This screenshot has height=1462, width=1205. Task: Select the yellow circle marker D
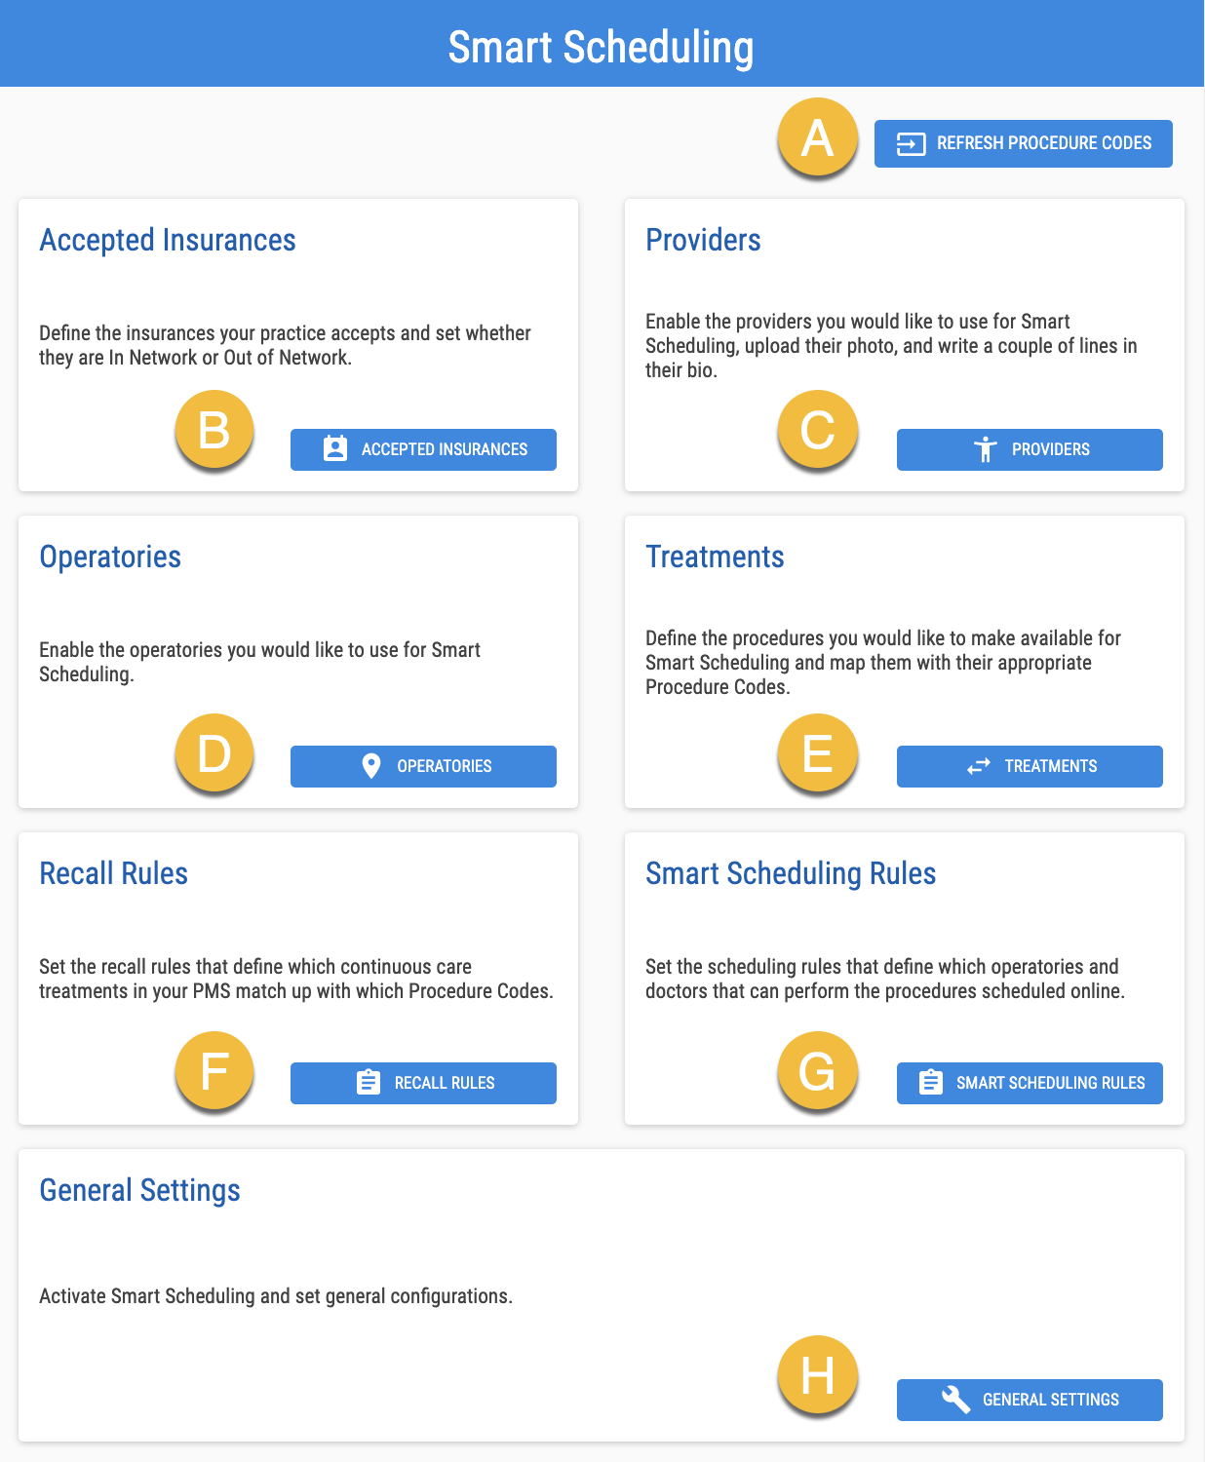[214, 753]
